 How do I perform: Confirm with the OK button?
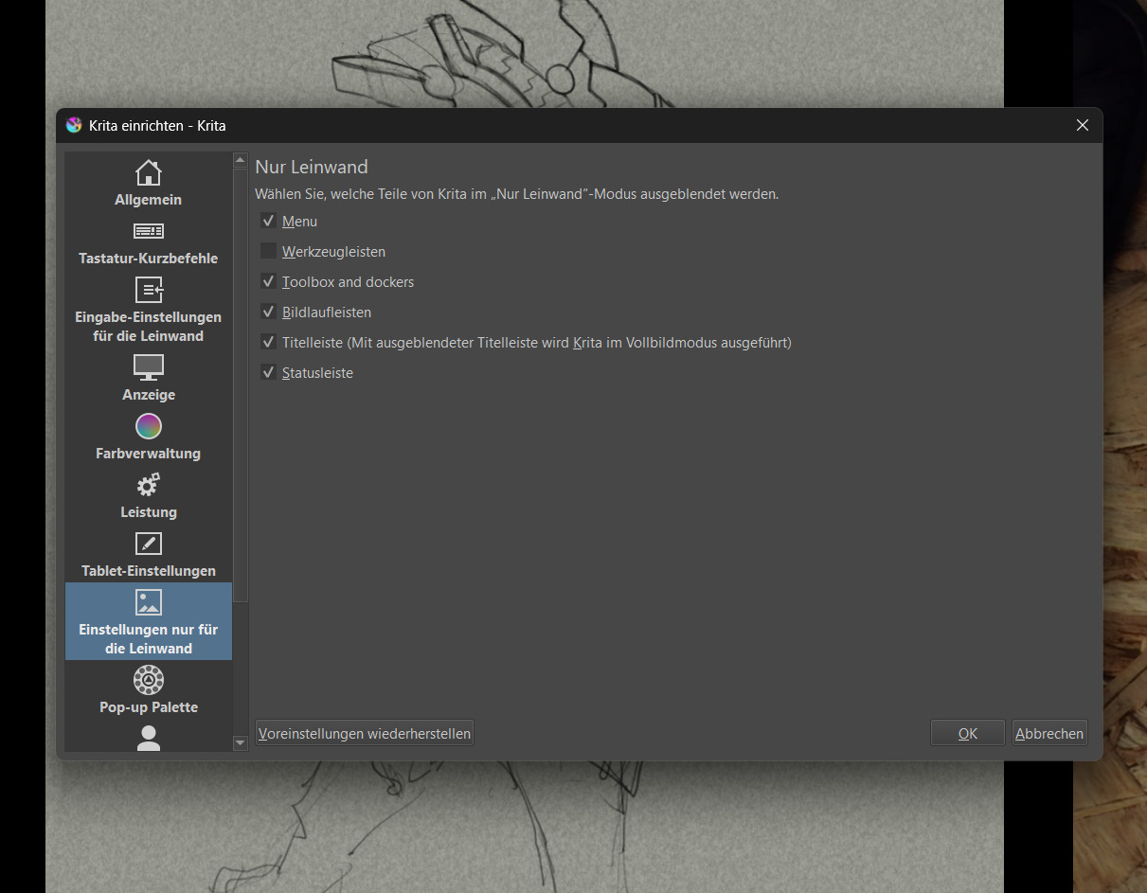(x=968, y=733)
